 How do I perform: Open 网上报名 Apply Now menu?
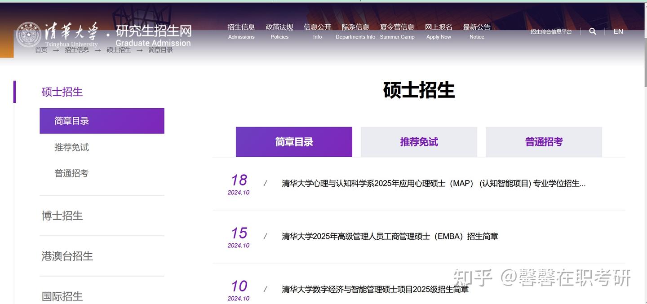click(439, 31)
